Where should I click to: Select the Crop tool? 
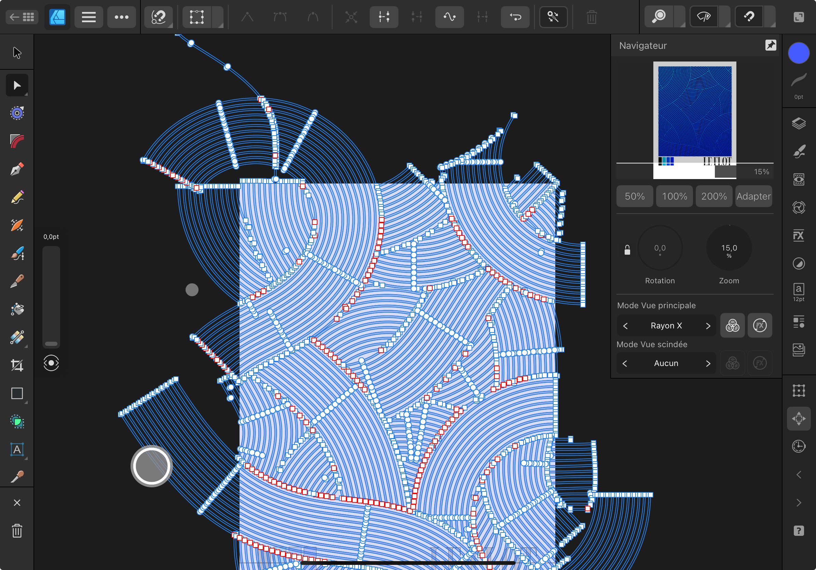click(x=17, y=365)
